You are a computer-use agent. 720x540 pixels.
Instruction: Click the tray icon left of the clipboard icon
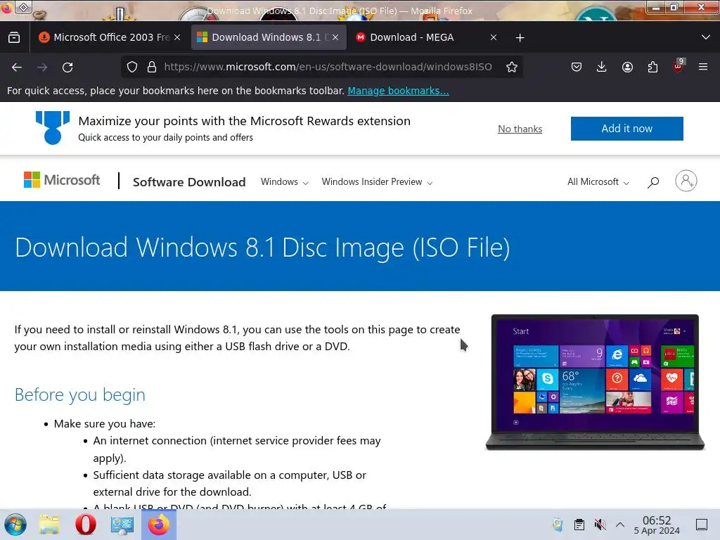click(x=558, y=525)
